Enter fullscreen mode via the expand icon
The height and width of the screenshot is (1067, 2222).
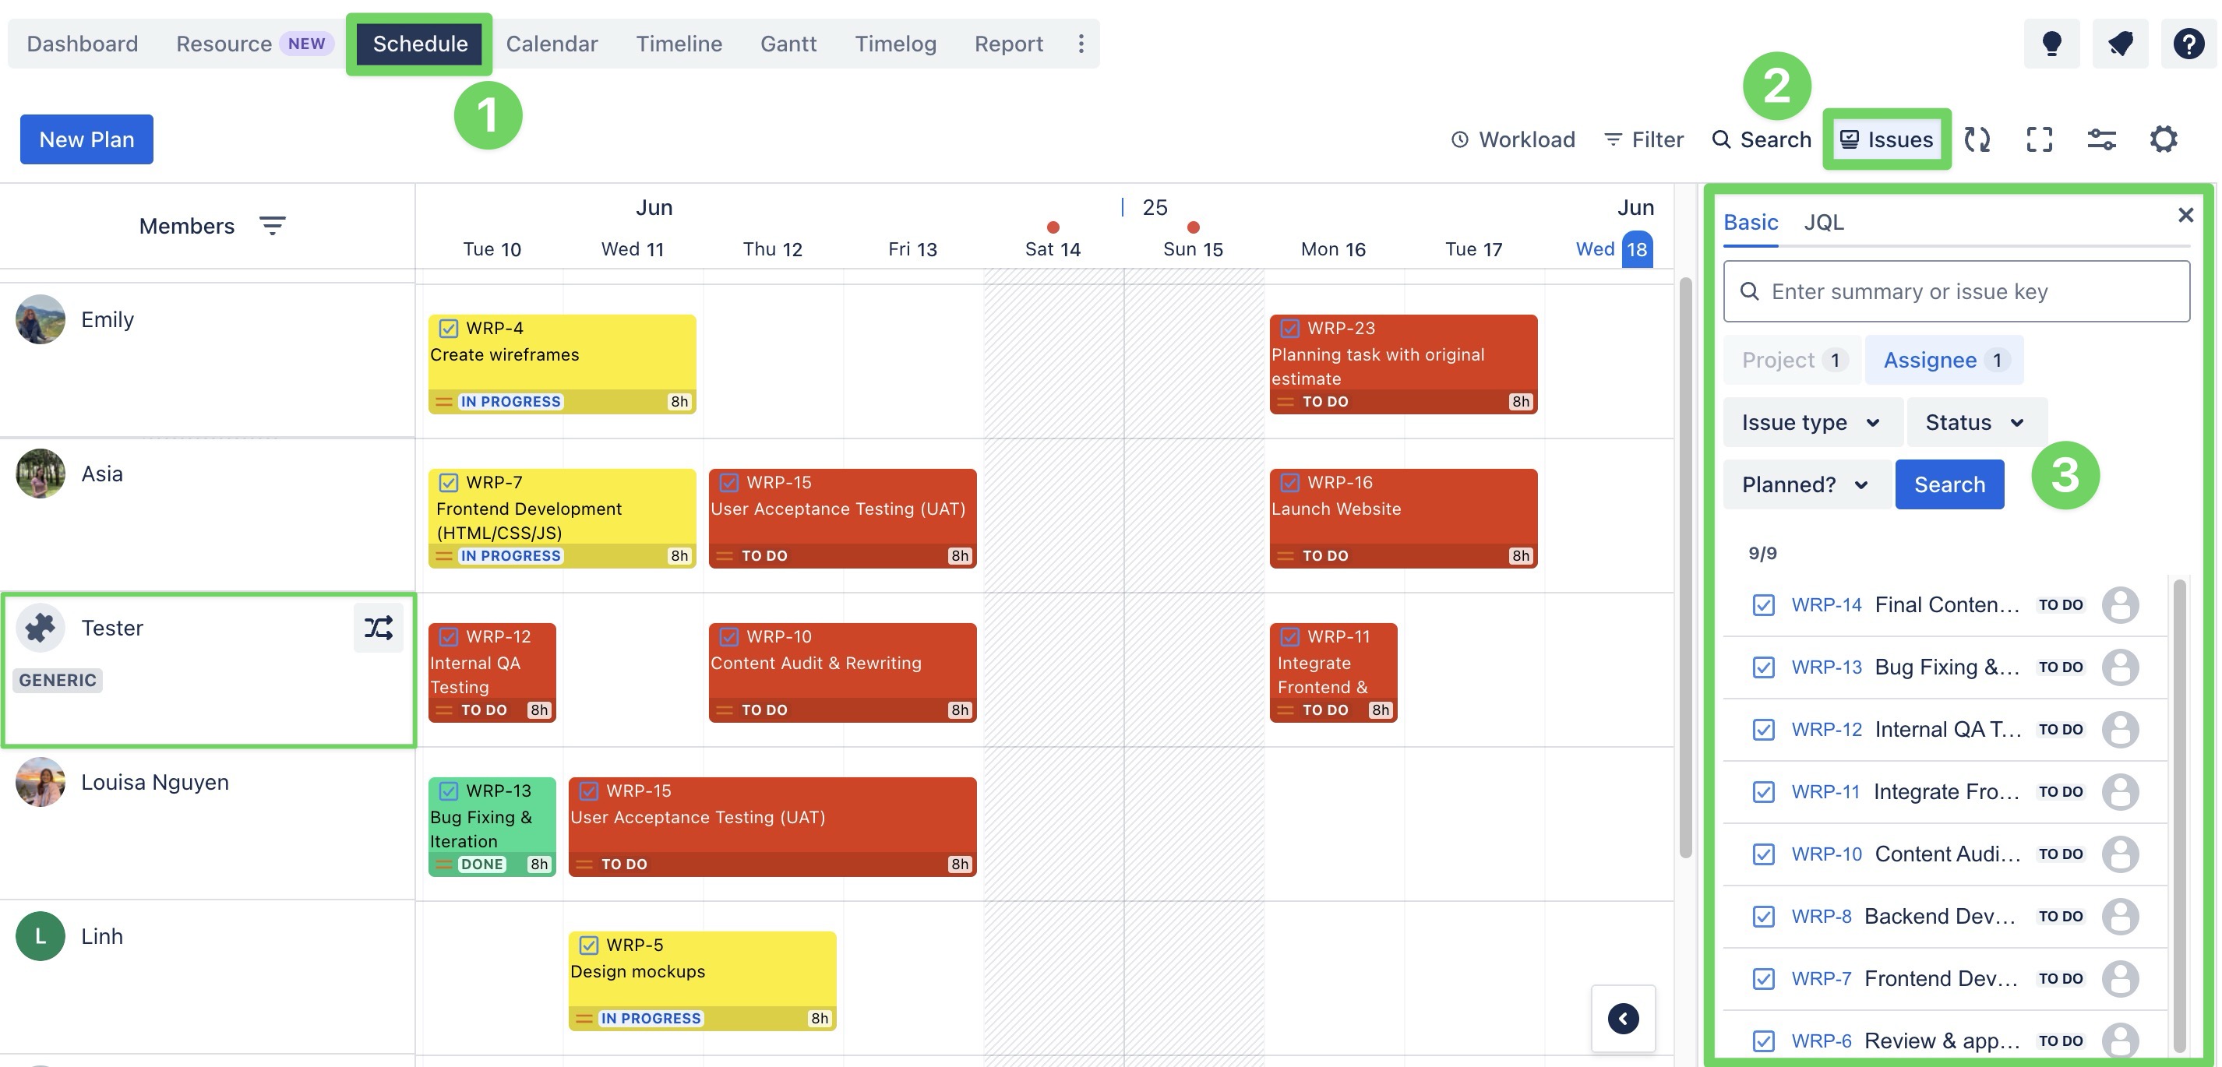(x=2039, y=138)
